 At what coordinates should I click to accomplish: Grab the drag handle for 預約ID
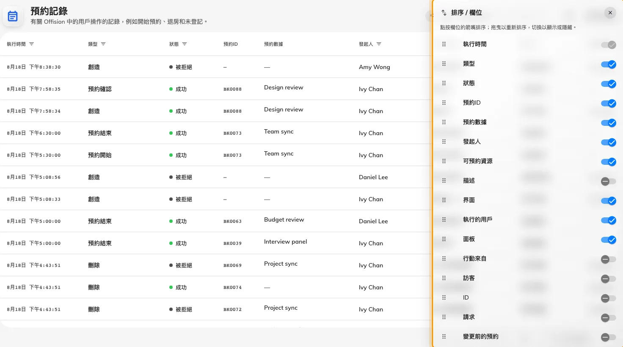coord(444,103)
